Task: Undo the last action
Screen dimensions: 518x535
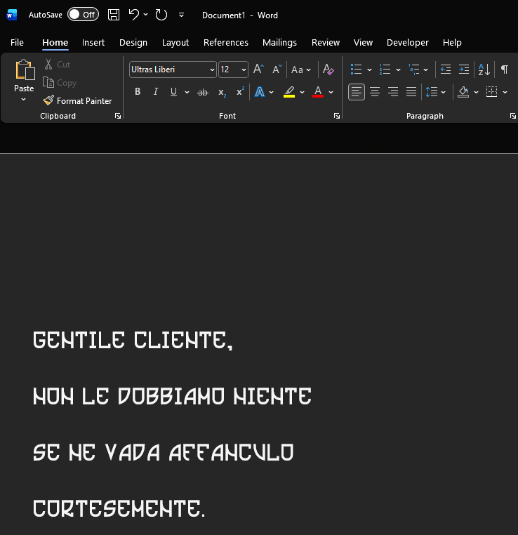Action: pos(133,15)
